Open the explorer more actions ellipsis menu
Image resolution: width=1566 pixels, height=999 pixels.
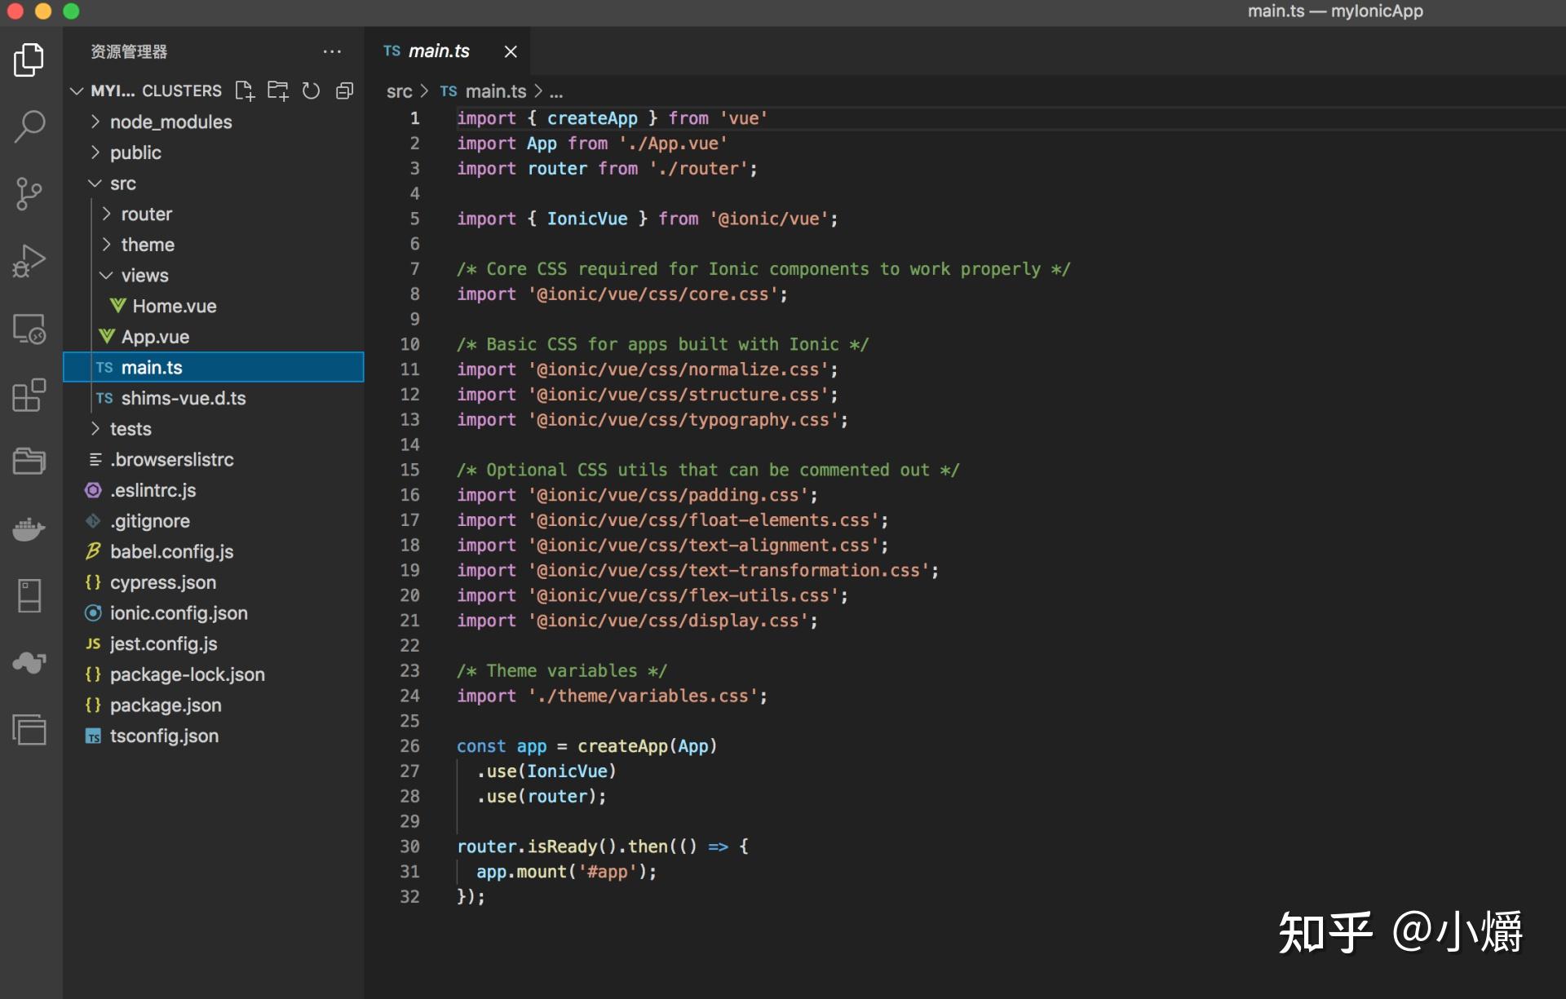click(332, 51)
